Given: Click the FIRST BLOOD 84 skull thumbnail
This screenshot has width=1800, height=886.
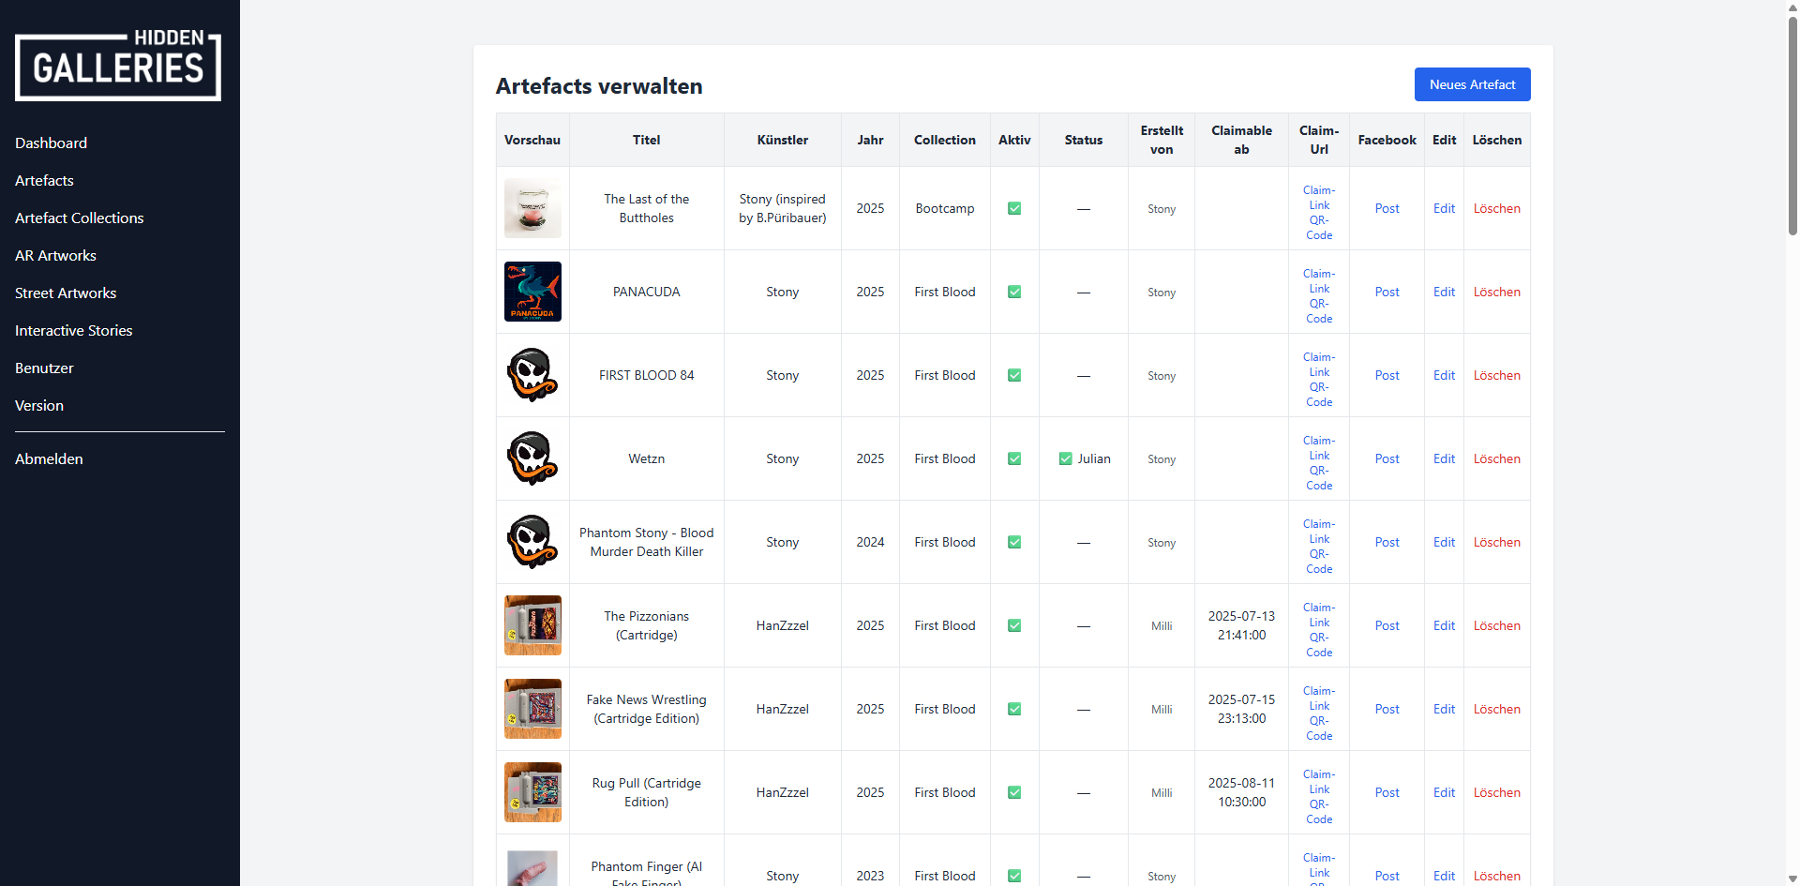Looking at the screenshot, I should coord(532,375).
